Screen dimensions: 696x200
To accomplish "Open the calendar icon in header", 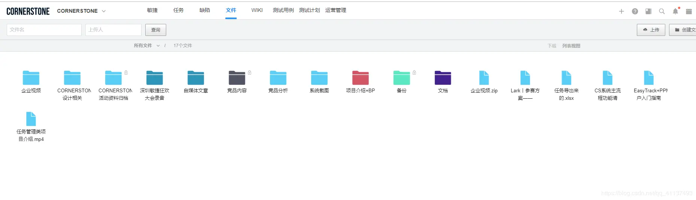I will 689,11.
